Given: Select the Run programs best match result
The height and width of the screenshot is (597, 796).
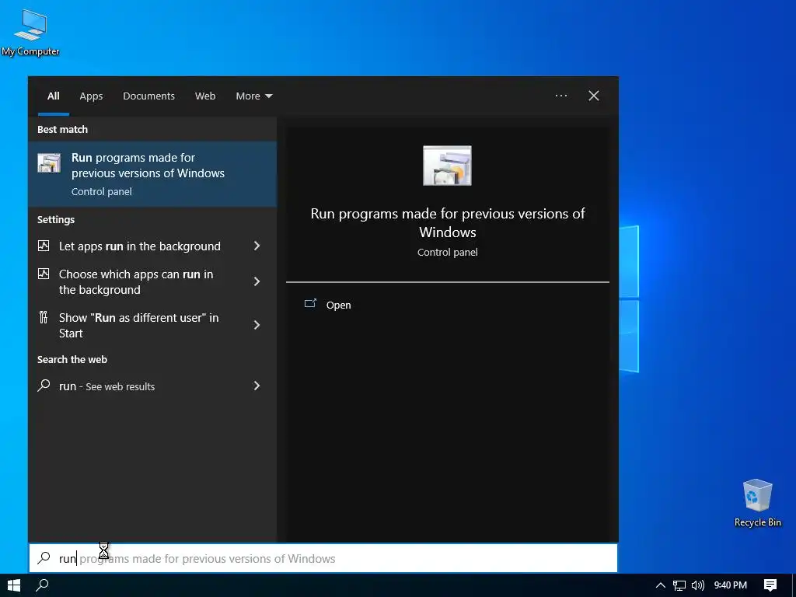Looking at the screenshot, I should pyautogui.click(x=152, y=174).
